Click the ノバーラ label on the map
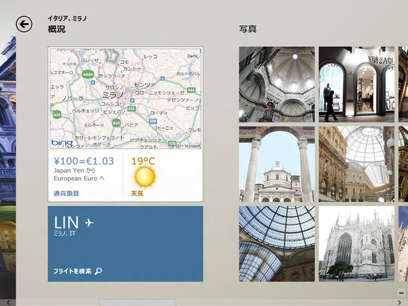 (x=73, y=99)
